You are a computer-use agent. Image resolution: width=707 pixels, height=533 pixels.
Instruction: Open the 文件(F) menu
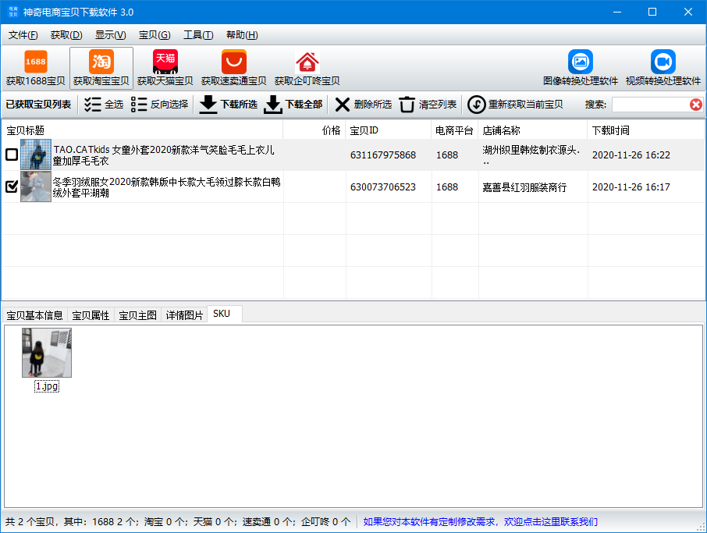23,34
